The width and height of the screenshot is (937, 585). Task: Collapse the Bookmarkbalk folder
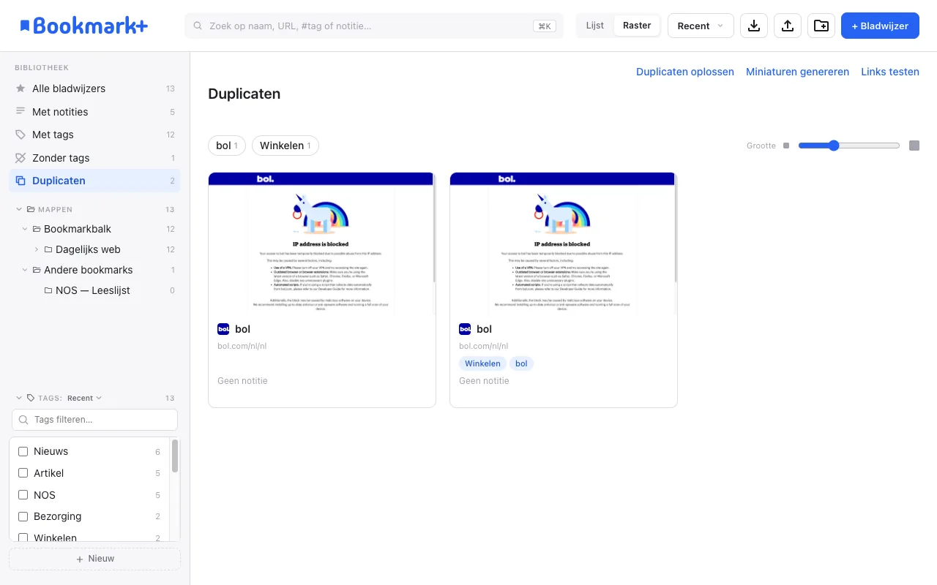tap(25, 229)
